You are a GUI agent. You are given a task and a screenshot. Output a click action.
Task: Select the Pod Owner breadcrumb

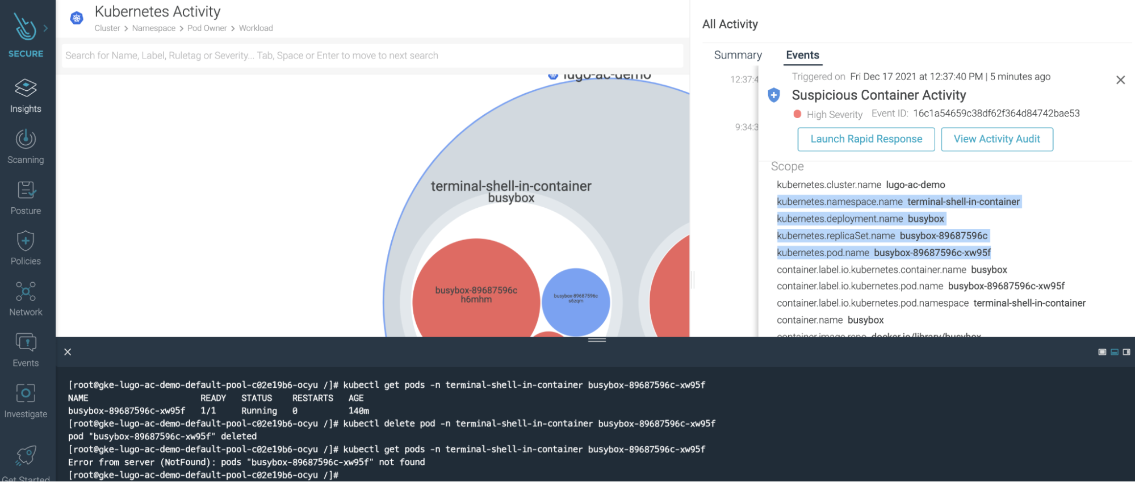pyautogui.click(x=207, y=28)
